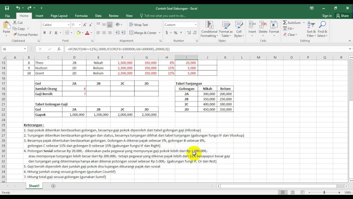
Task: Switch to the Formulas tab
Action: click(81, 16)
